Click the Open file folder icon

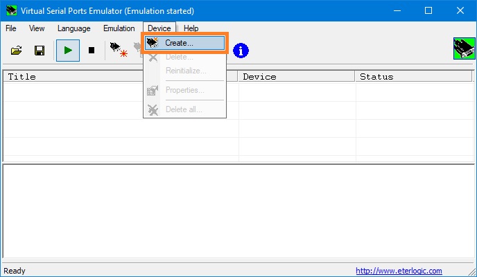pos(16,51)
